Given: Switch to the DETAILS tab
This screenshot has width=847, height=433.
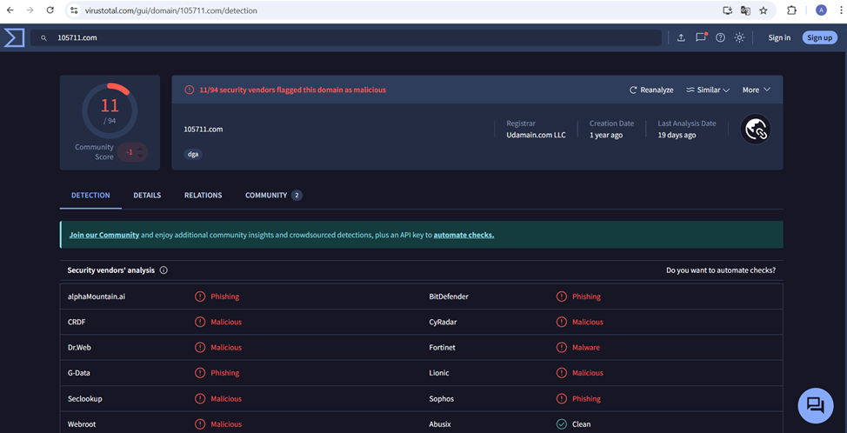Looking at the screenshot, I should click(147, 196).
